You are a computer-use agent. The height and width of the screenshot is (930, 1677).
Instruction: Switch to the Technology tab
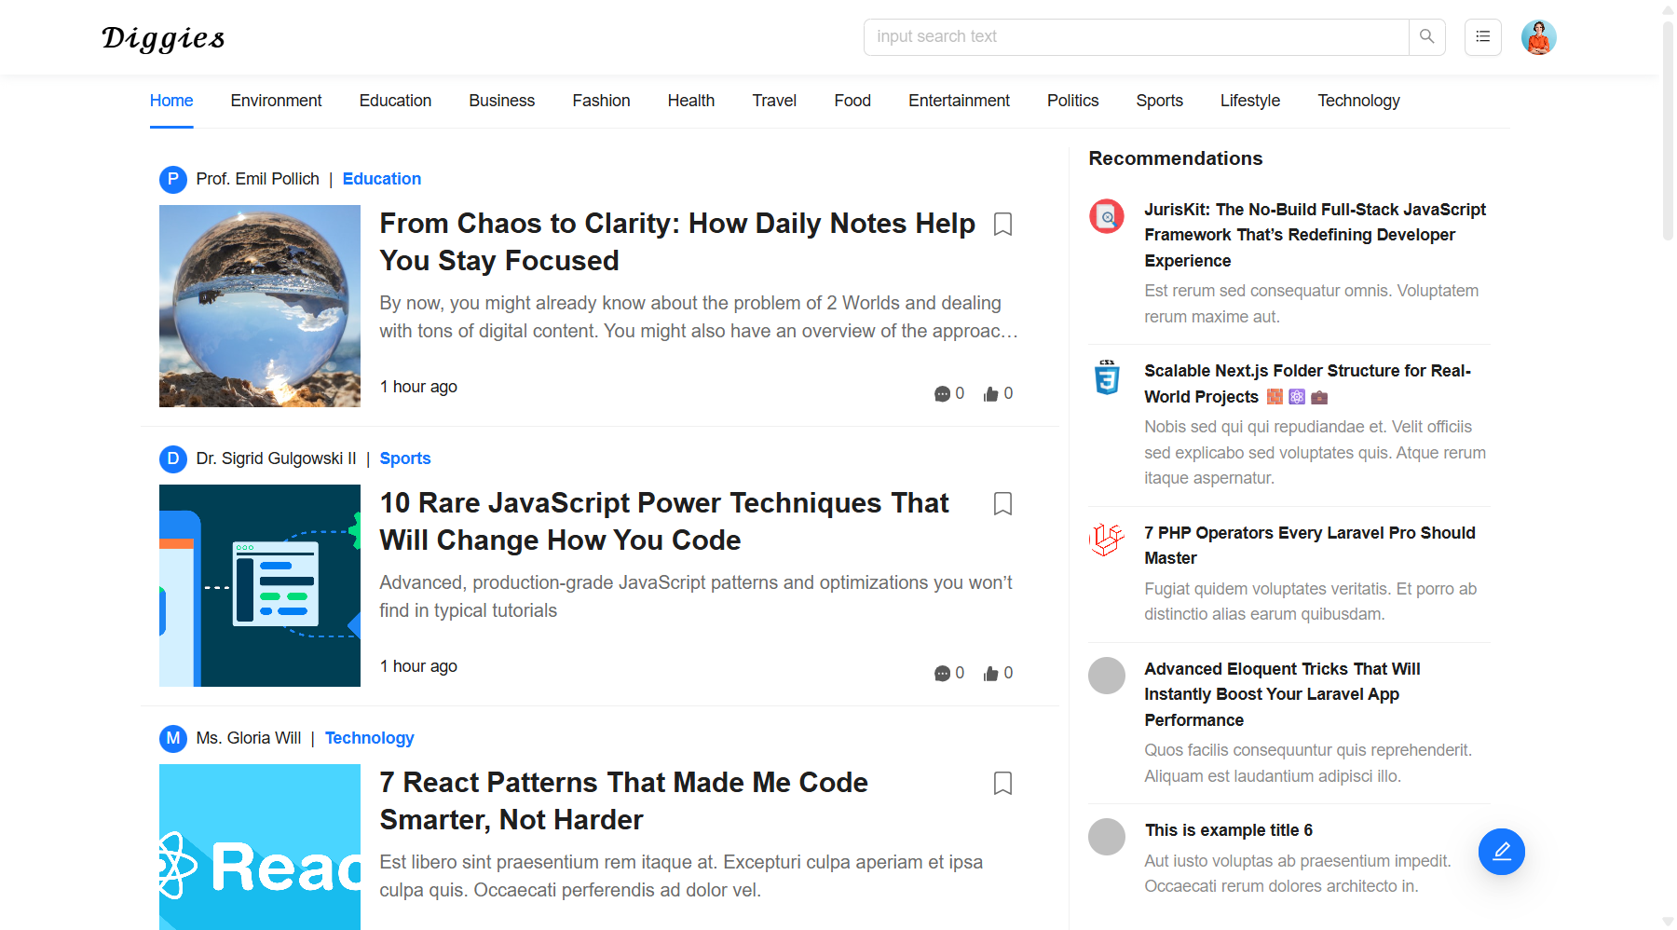pyautogui.click(x=1357, y=101)
